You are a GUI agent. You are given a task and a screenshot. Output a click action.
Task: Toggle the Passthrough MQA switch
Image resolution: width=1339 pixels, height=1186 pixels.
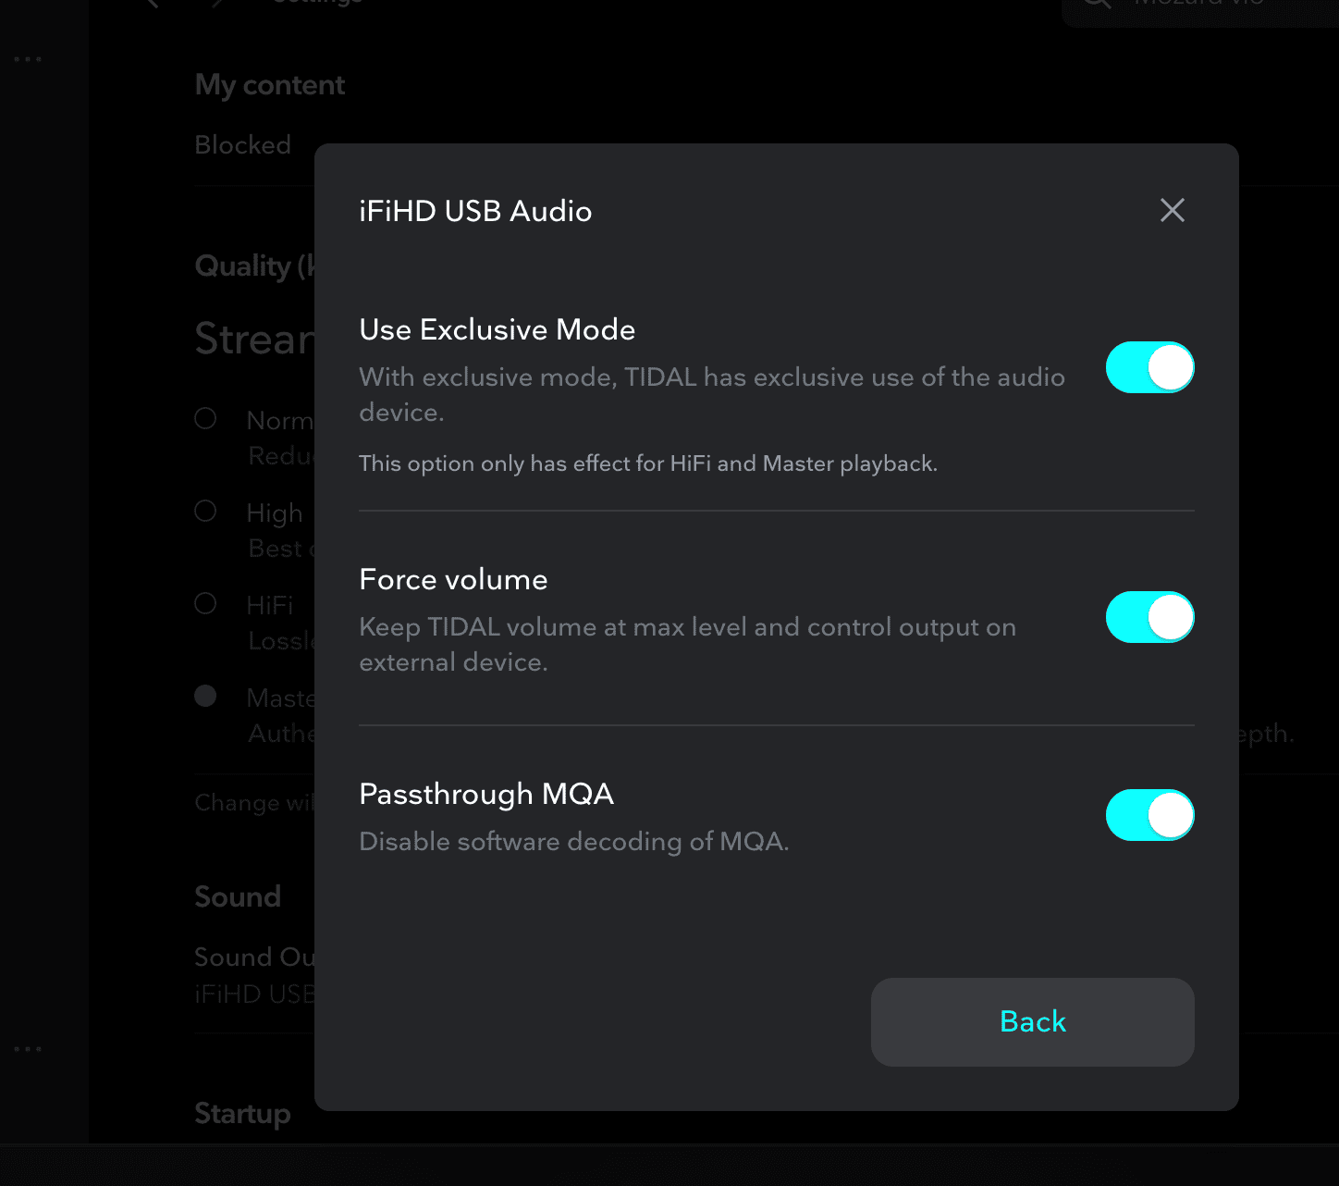tap(1149, 815)
